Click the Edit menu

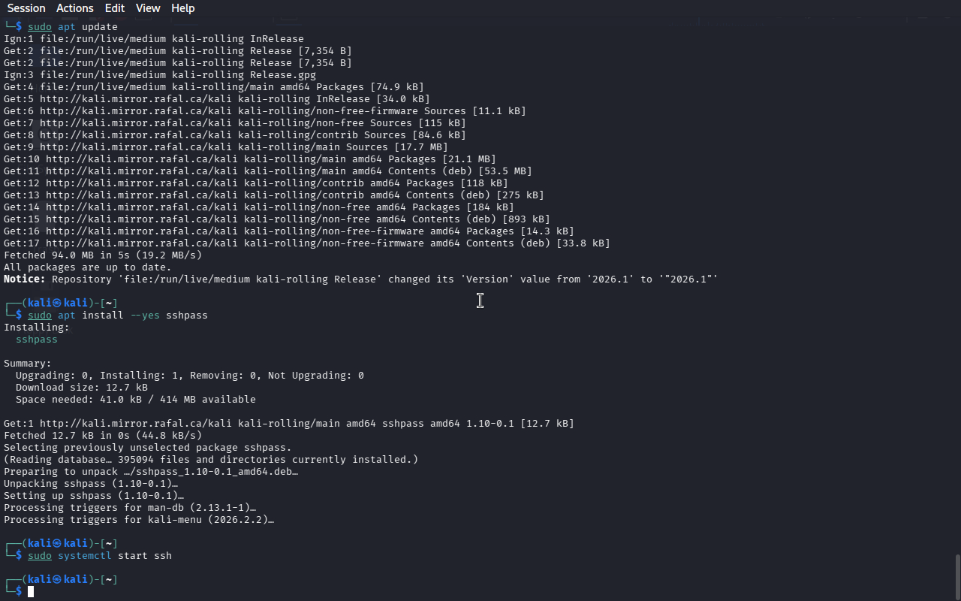(x=115, y=8)
